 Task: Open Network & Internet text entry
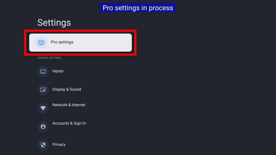[x=69, y=105]
